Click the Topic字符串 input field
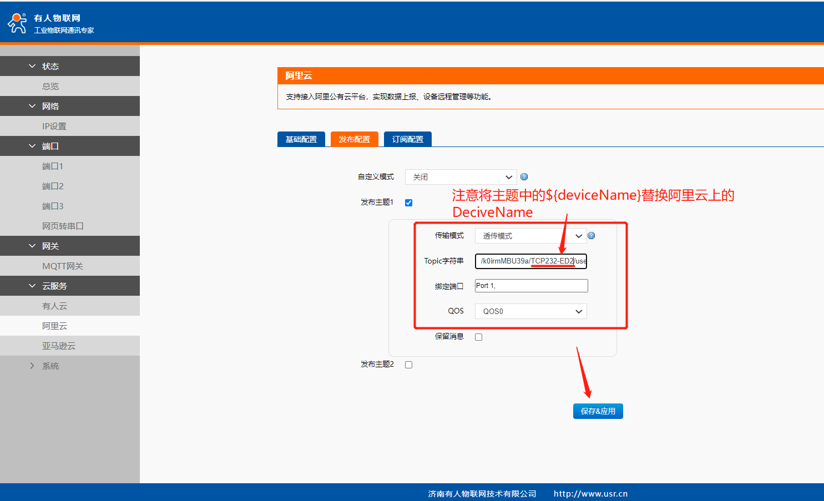The image size is (824, 501). point(531,261)
